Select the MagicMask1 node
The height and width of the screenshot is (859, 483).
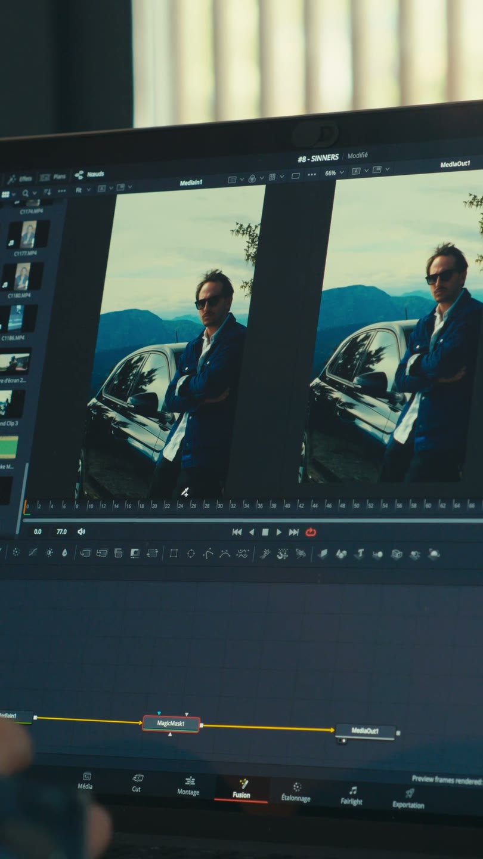coord(171,724)
